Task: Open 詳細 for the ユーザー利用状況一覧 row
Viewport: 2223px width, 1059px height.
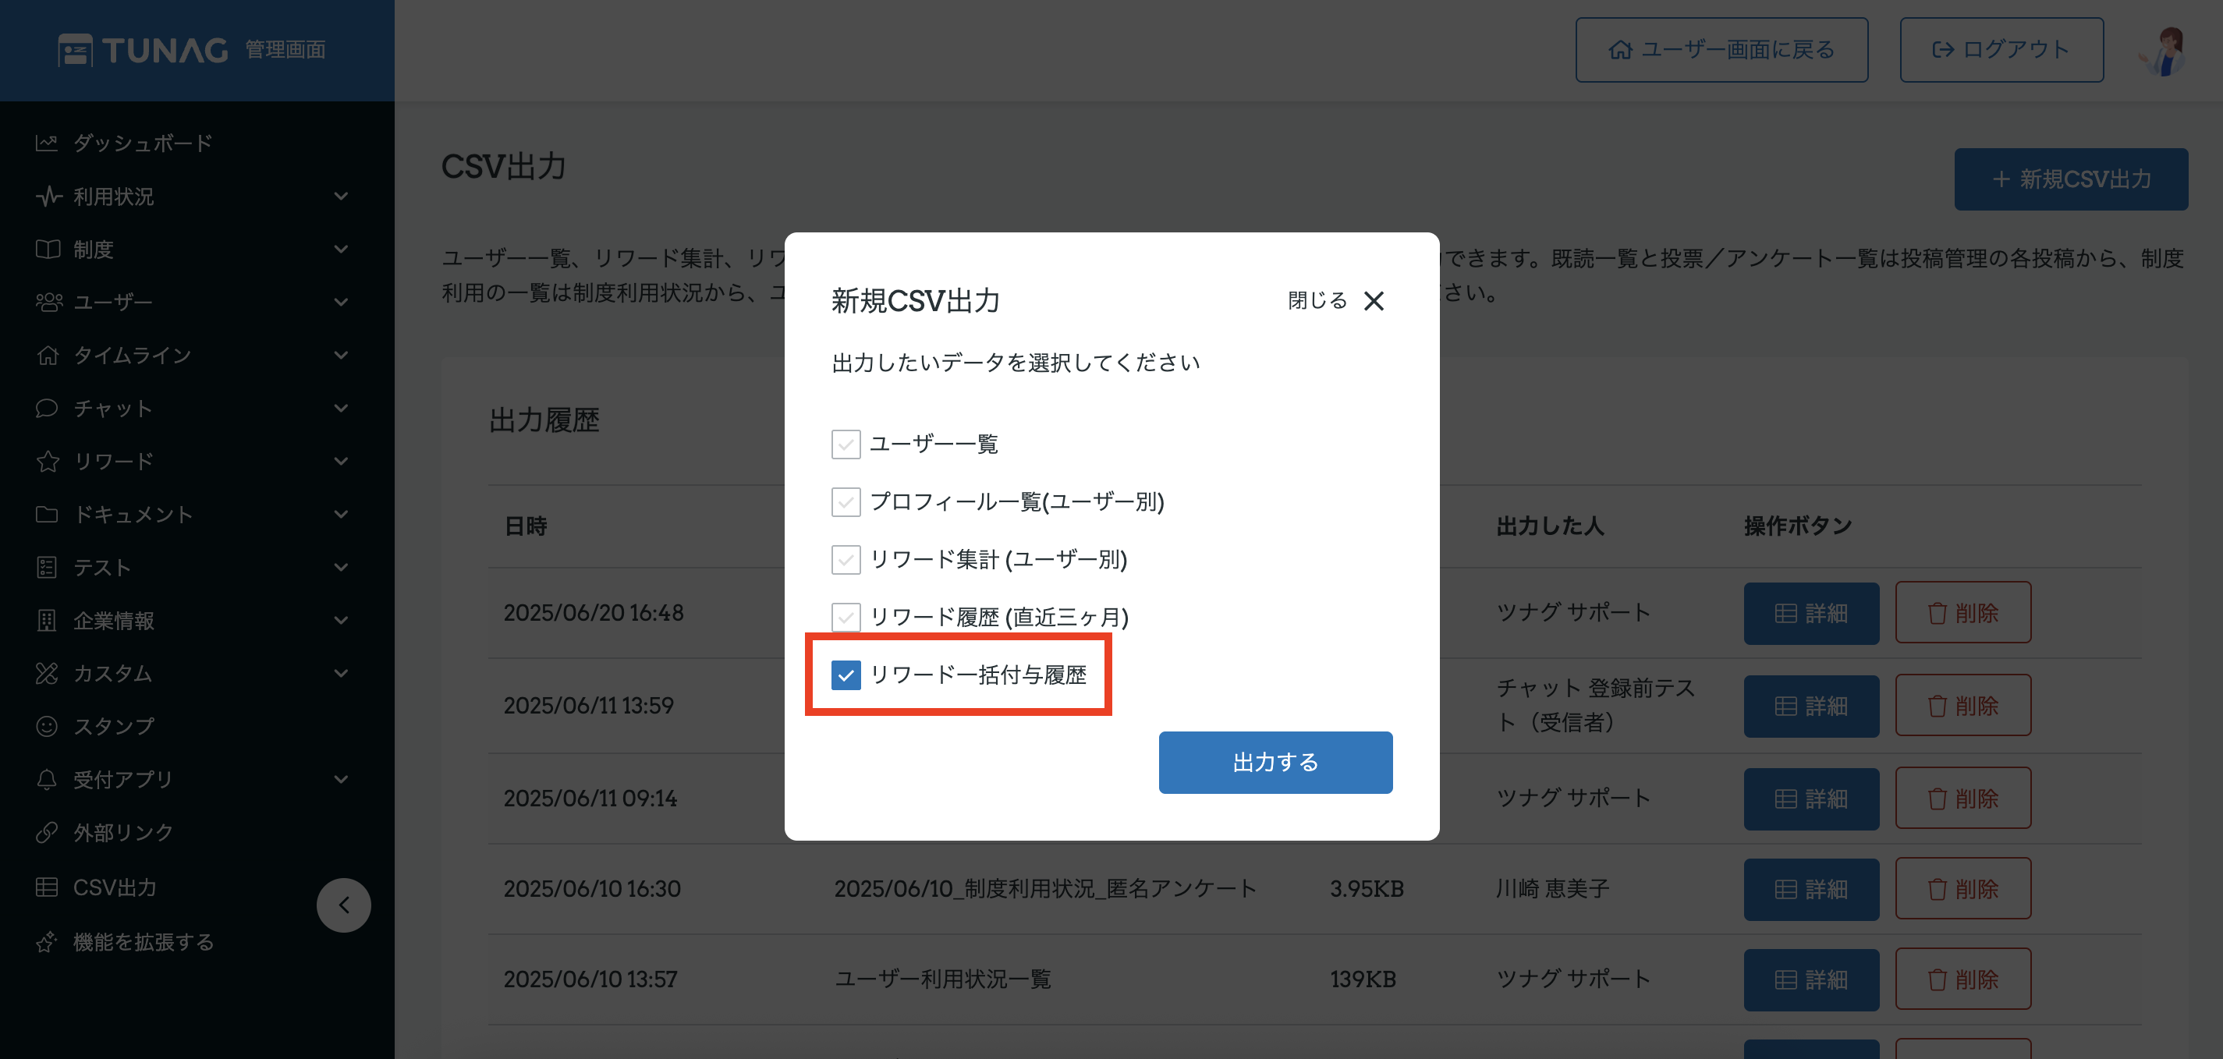Action: coord(1810,979)
